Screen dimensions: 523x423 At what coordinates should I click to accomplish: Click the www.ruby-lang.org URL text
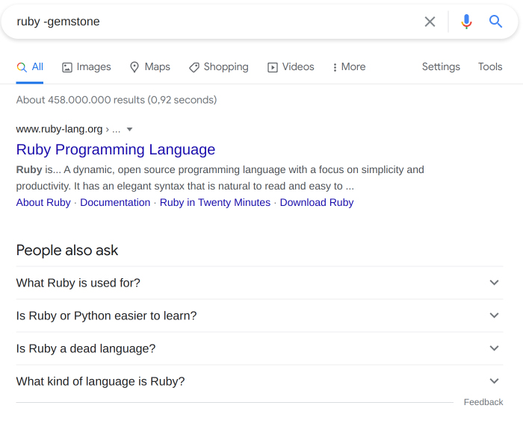point(59,129)
